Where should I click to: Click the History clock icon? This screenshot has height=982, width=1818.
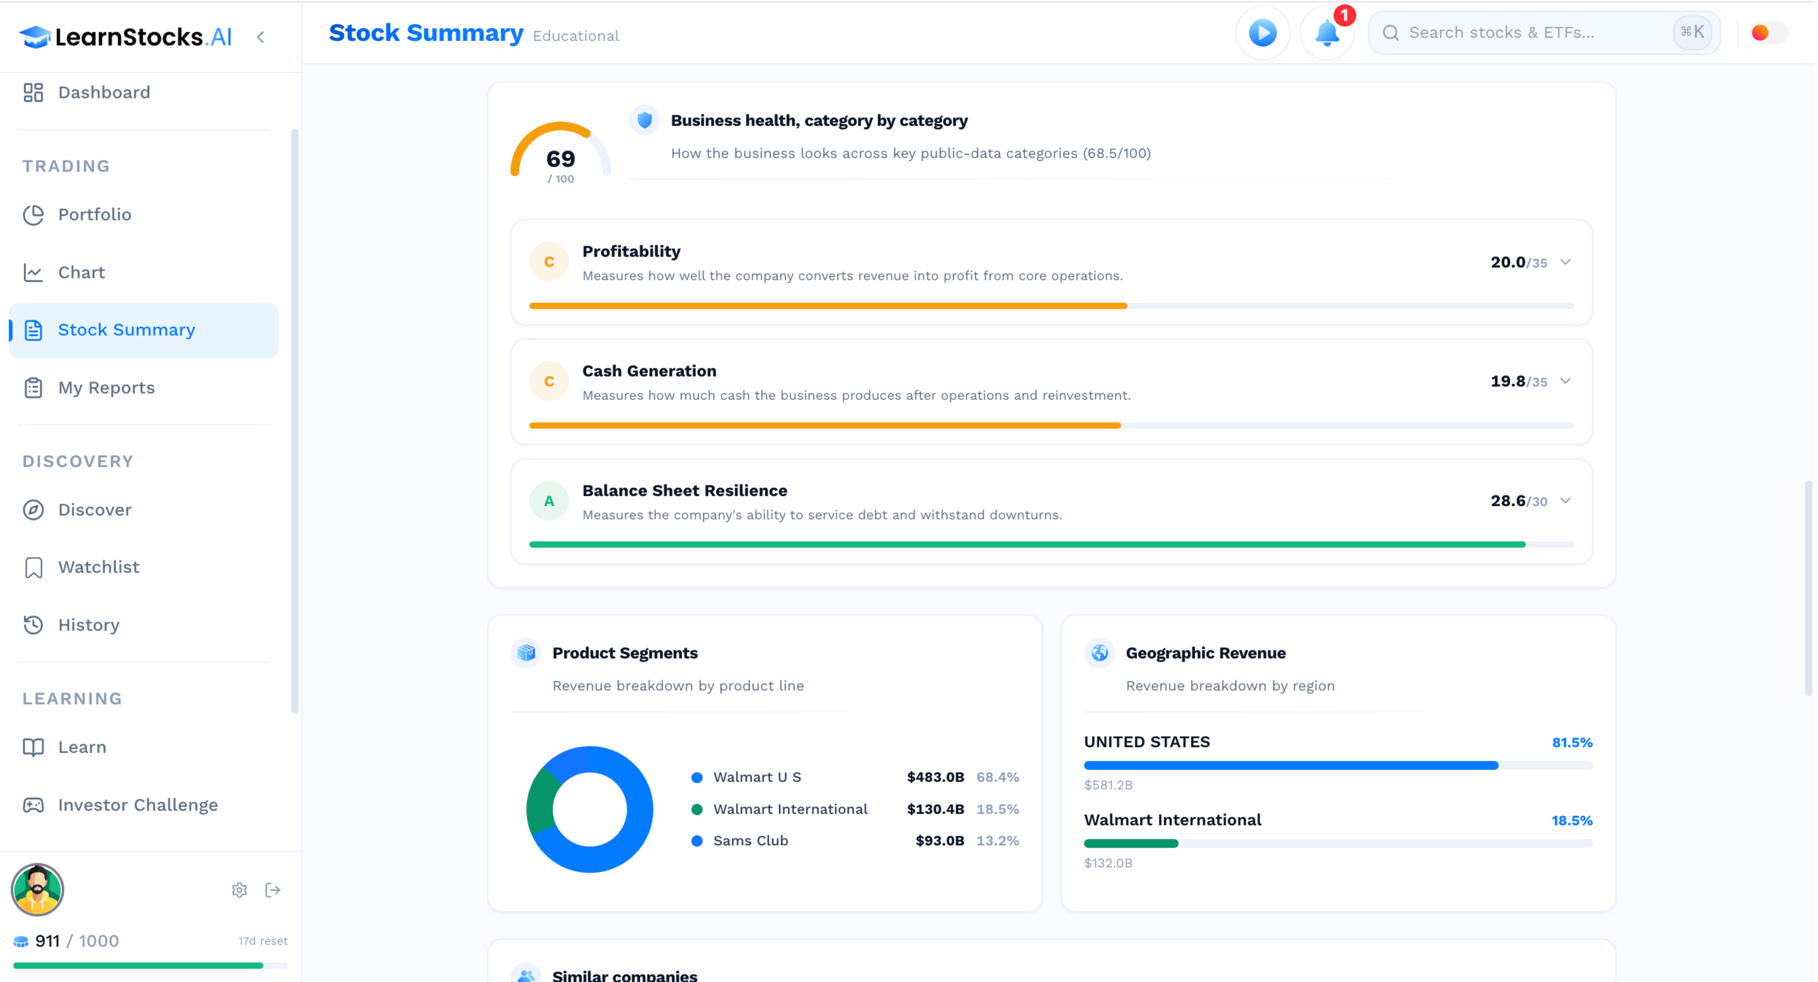[33, 625]
